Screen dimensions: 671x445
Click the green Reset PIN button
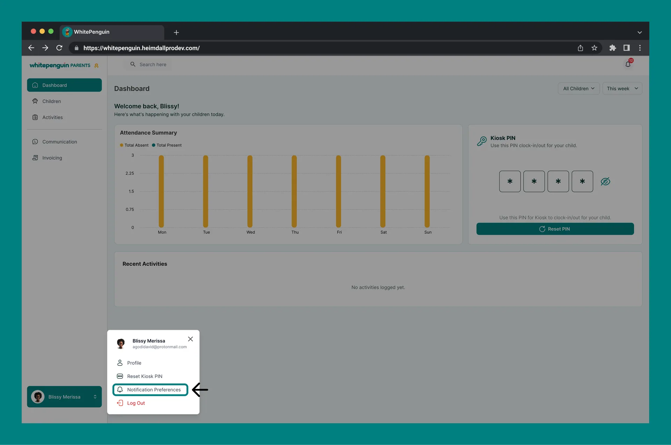(555, 229)
